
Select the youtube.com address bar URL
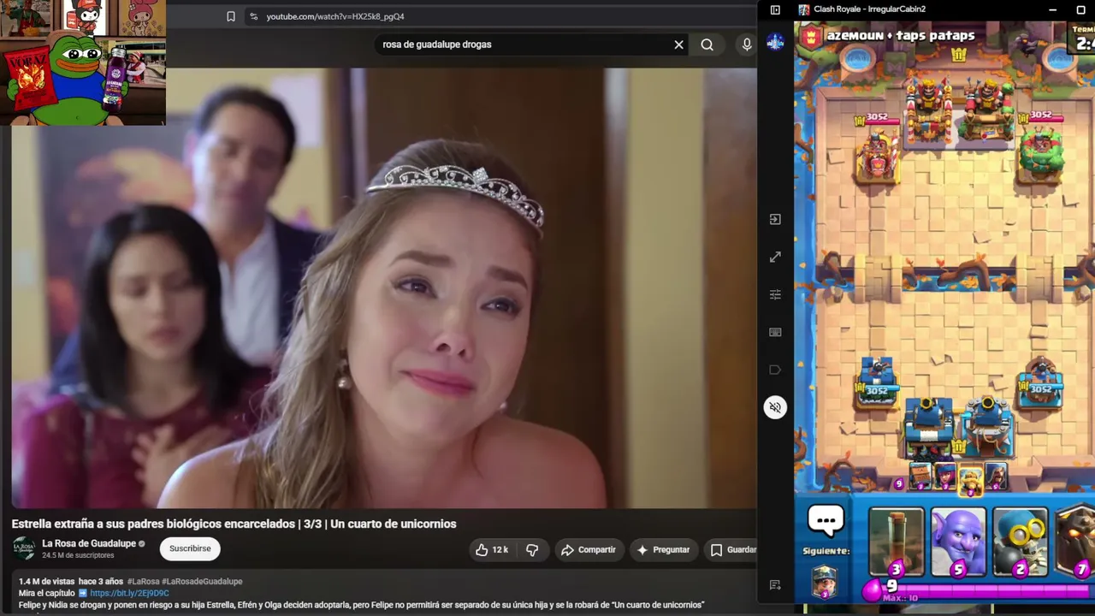tap(335, 16)
